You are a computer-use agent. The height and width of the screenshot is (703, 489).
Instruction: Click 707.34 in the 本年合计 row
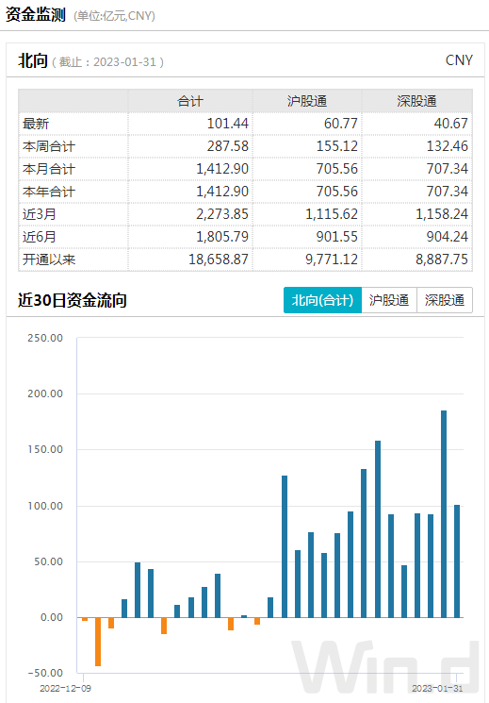tap(447, 192)
